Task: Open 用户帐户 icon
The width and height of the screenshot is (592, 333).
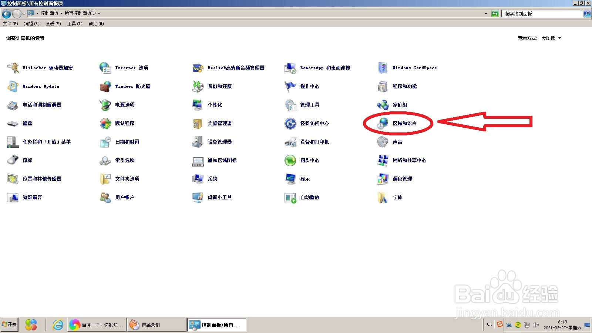Action: pos(105,197)
